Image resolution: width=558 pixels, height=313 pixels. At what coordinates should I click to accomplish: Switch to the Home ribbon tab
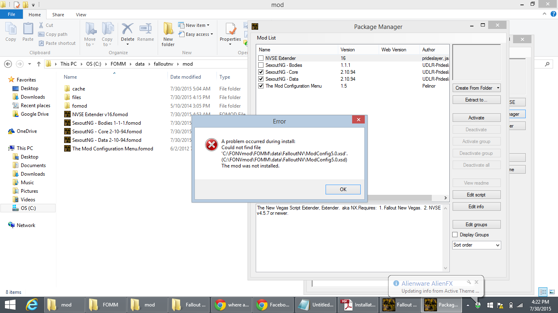35,15
